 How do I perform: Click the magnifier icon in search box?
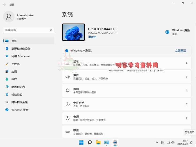[x=51, y=30]
